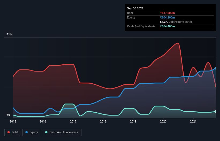
Task: Select the Debt endpoint marker on chart
Action: [x=215, y=86]
